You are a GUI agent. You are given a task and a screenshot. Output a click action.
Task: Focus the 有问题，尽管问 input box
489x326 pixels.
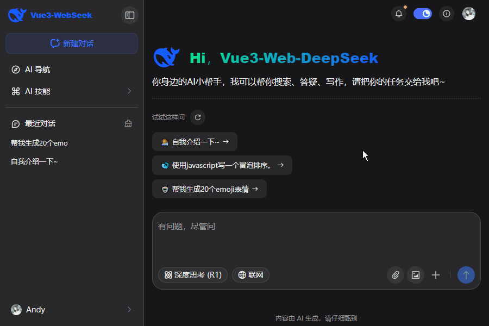pyautogui.click(x=316, y=239)
